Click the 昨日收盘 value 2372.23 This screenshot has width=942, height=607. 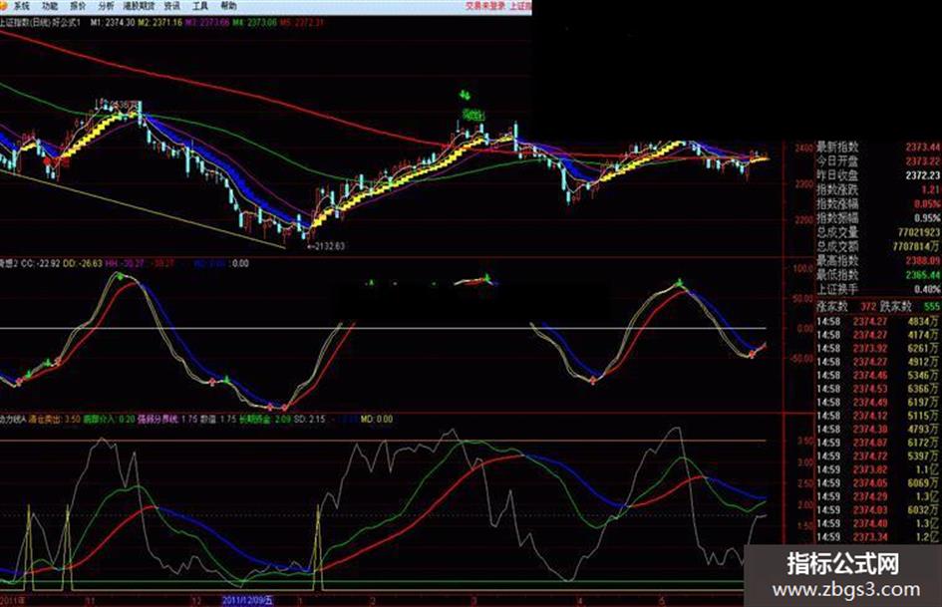[x=923, y=175]
